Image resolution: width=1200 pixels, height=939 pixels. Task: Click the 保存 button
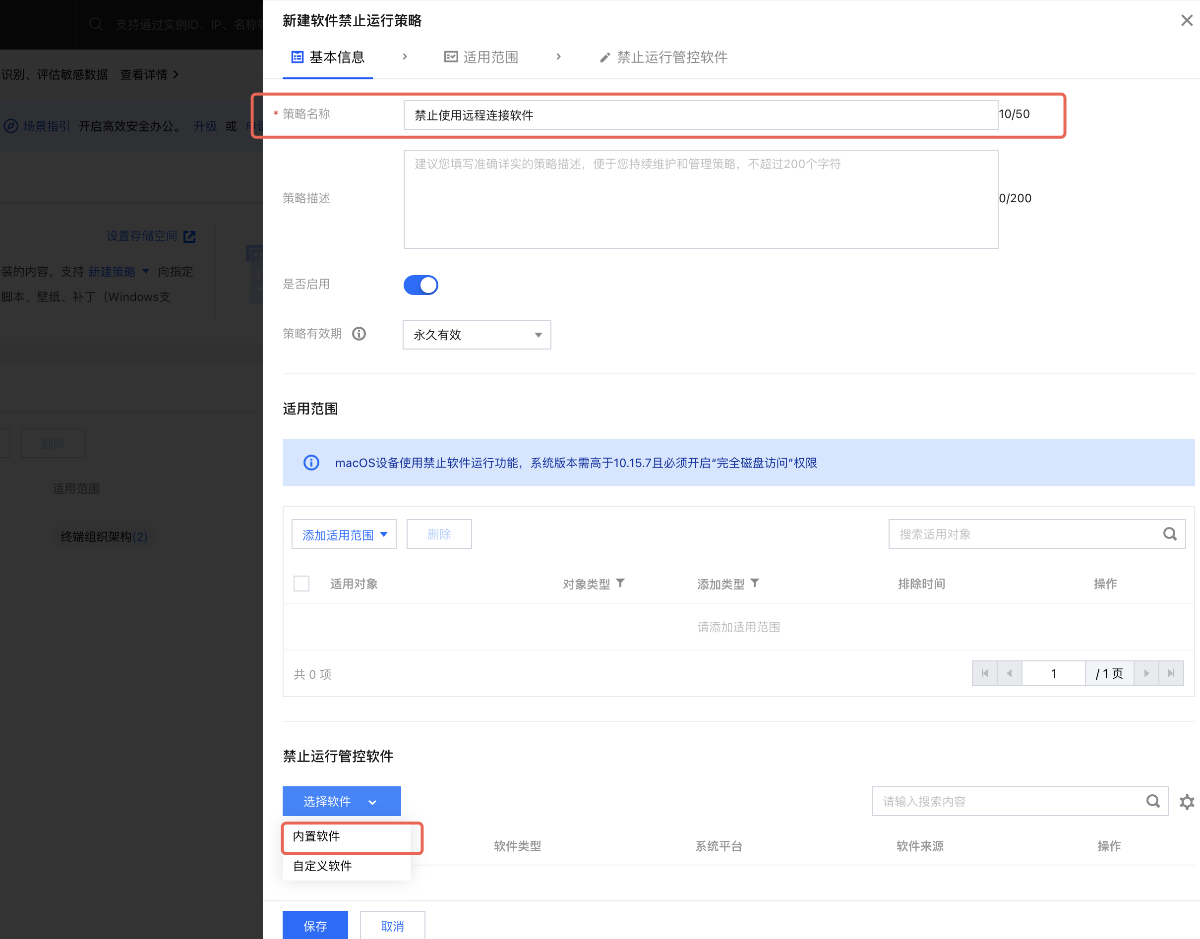pyautogui.click(x=315, y=926)
